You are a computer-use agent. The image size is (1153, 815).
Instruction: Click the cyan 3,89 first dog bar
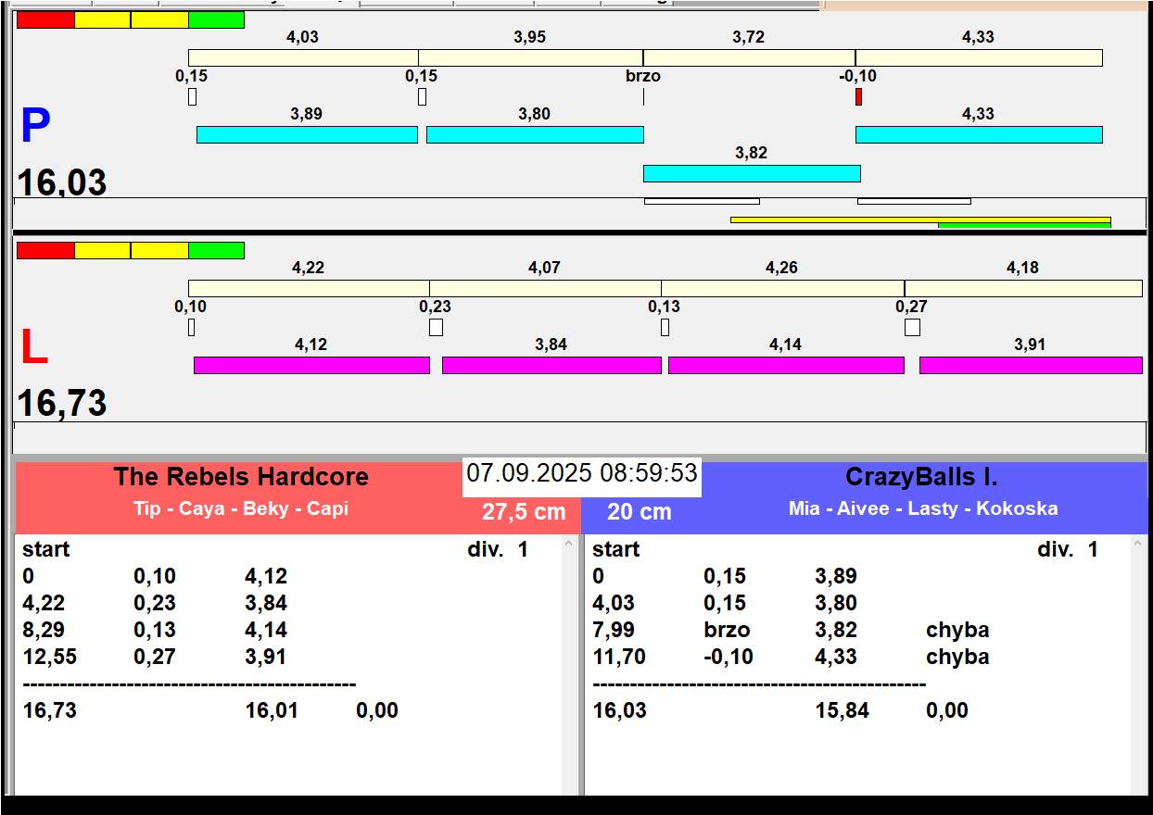(307, 134)
